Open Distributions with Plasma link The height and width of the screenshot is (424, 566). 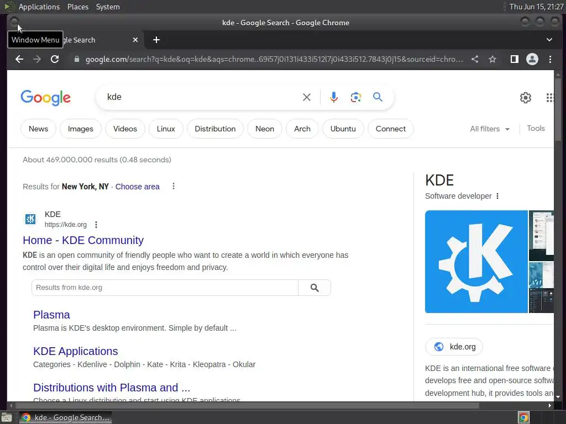pos(112,388)
